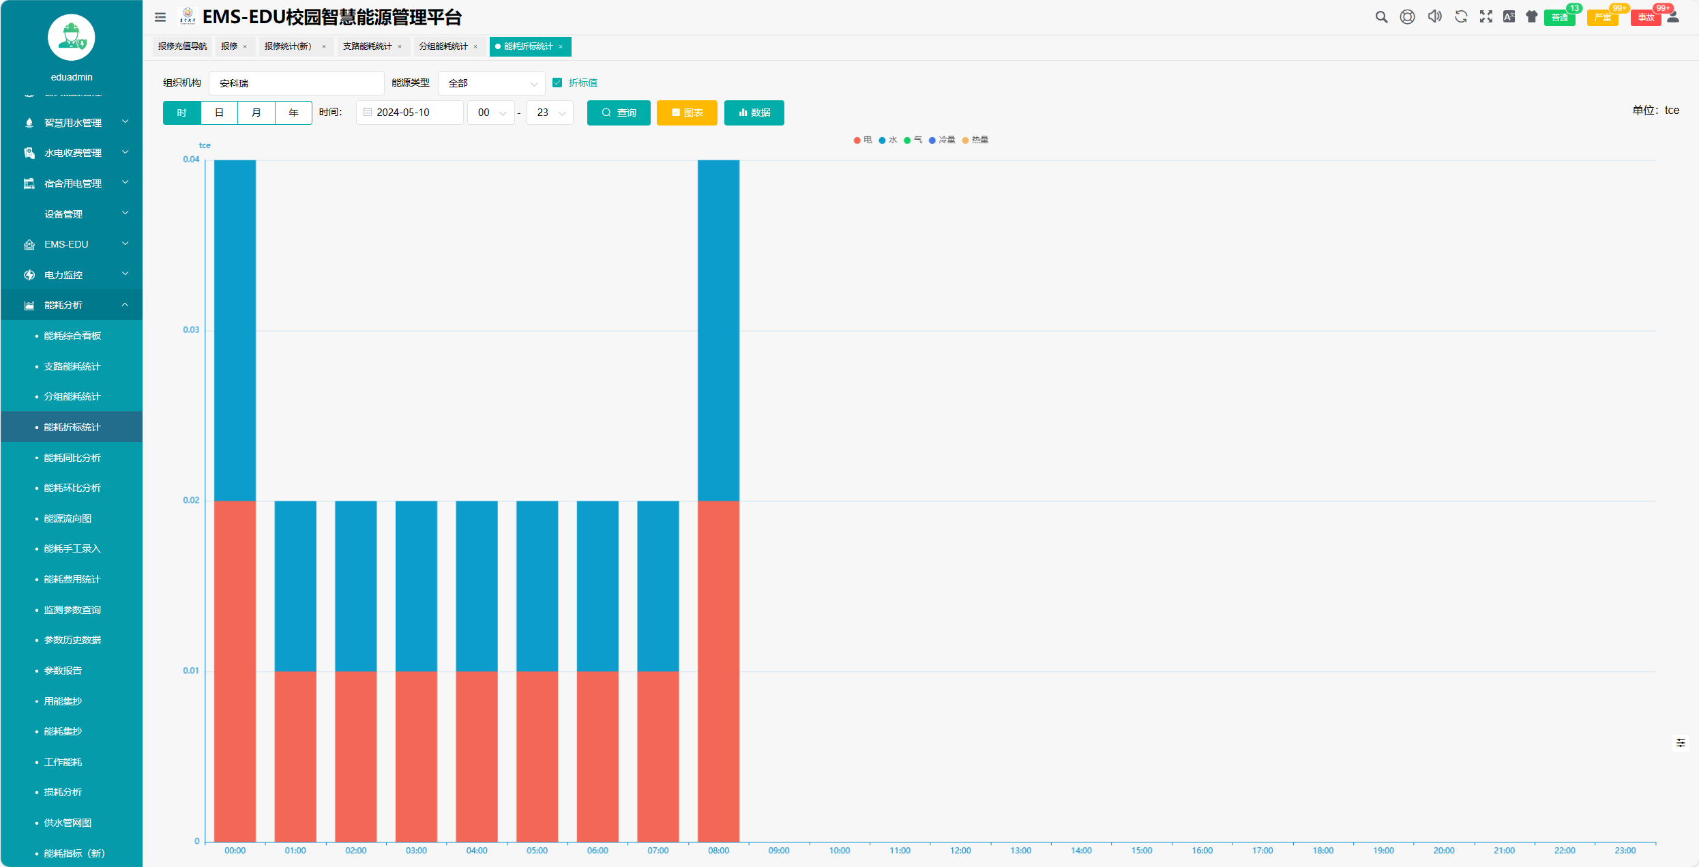
Task: Click the refresh arrows icon in header
Action: tap(1461, 17)
